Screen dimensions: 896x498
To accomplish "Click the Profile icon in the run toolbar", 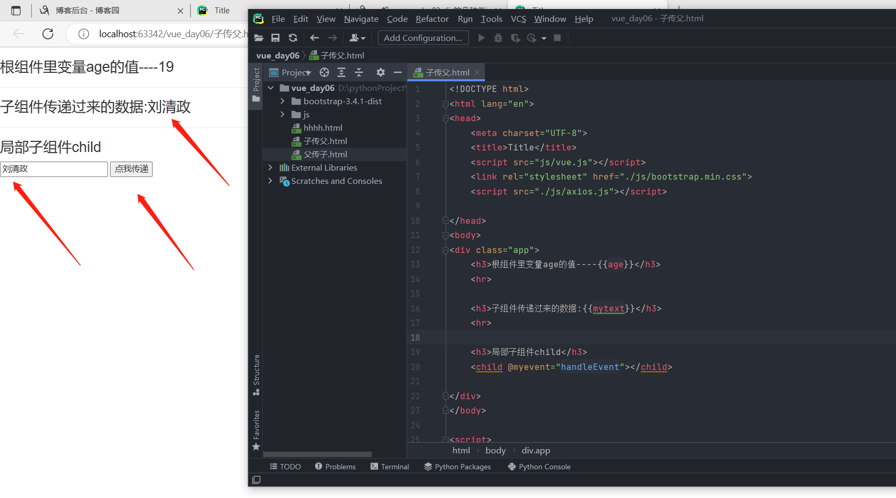I will pyautogui.click(x=531, y=38).
